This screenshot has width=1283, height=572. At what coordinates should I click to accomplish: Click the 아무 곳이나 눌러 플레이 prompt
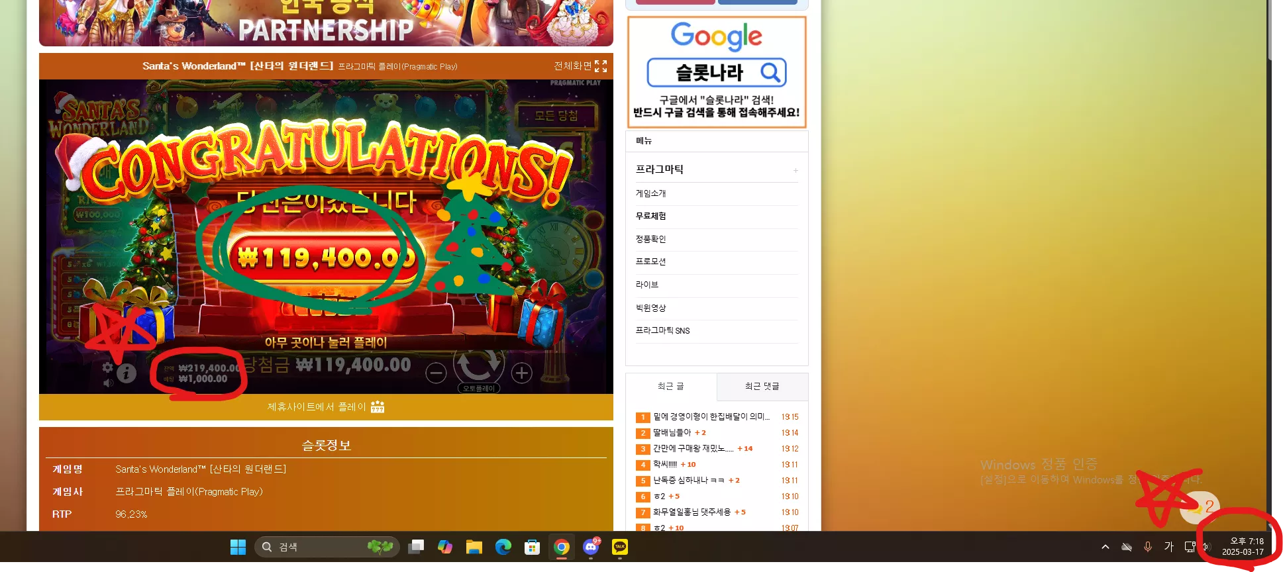pos(326,342)
